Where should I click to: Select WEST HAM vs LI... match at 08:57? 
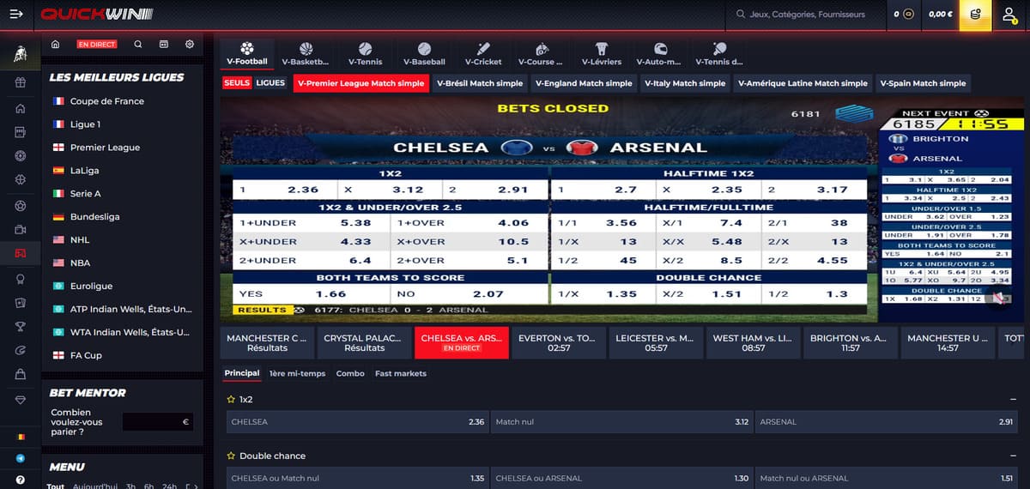pos(753,342)
